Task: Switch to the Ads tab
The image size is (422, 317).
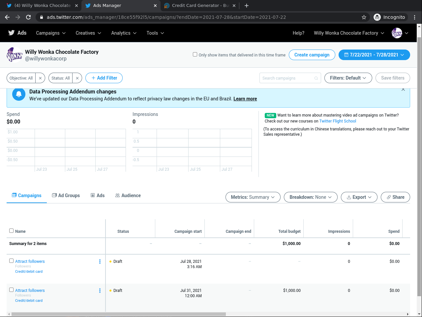Action: coord(98,195)
